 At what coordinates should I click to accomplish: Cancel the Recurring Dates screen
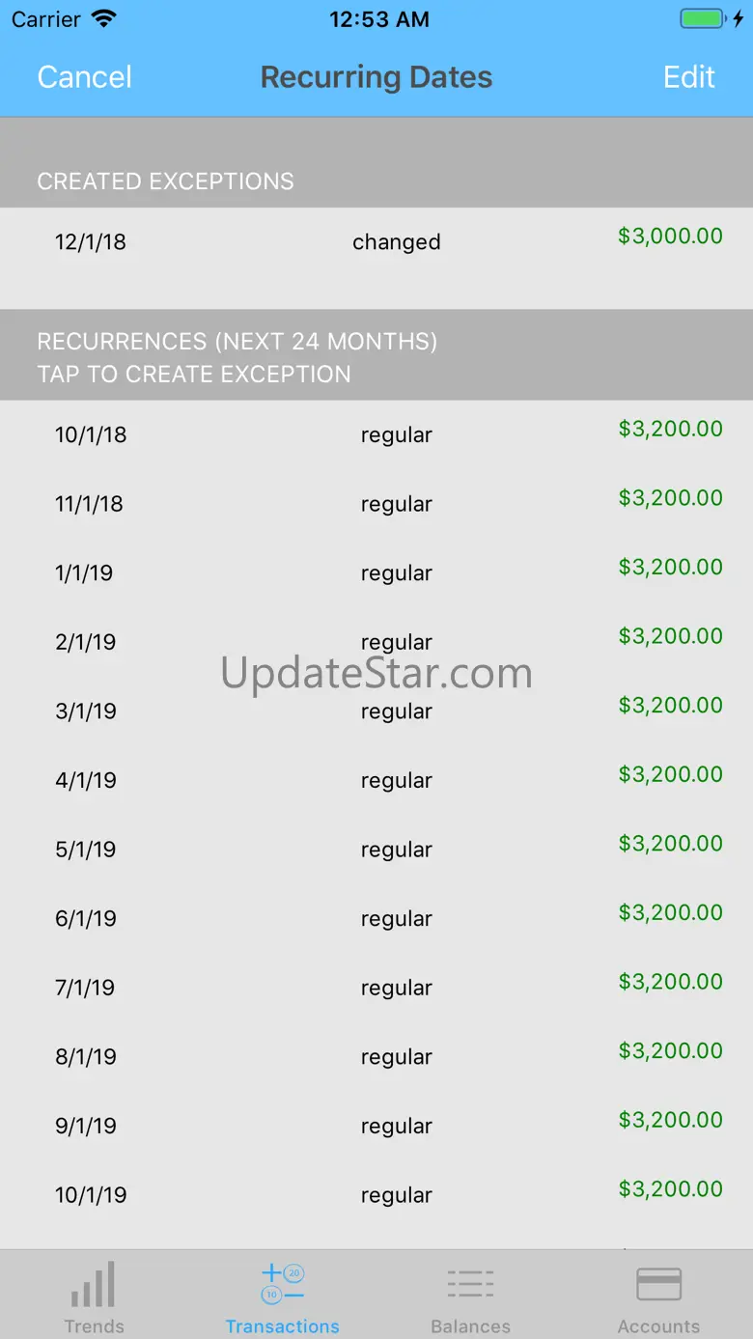click(x=84, y=77)
